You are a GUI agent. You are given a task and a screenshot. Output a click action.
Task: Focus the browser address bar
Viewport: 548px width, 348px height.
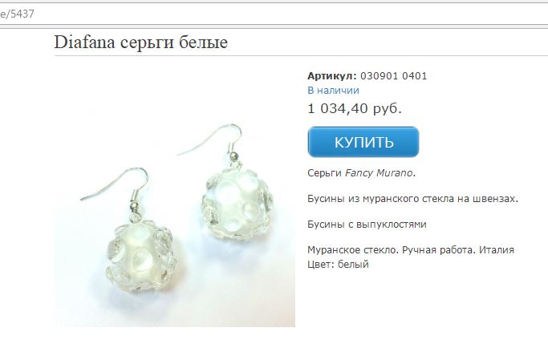[274, 14]
